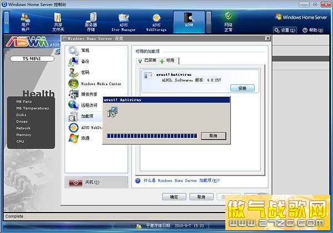This screenshot has width=333, height=233.
Task: Click the avast! install progress bar
Action: coord(152,136)
